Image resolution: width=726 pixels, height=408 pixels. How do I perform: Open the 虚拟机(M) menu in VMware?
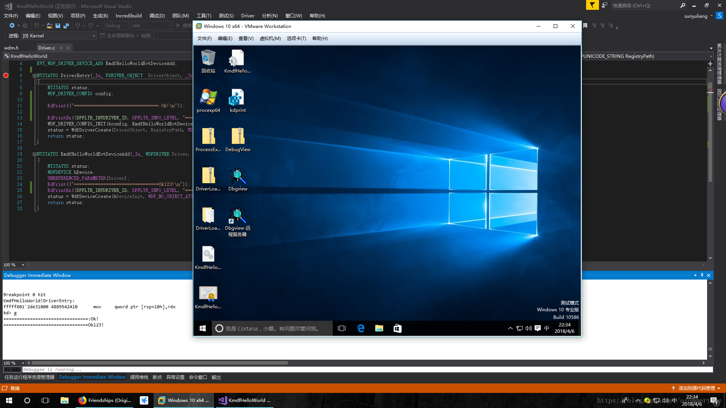270,39
